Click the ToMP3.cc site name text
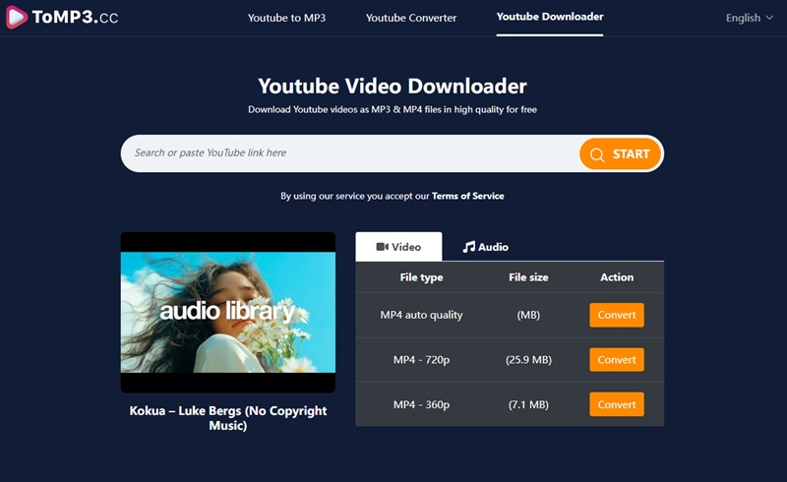This screenshot has width=787, height=482. (x=76, y=18)
